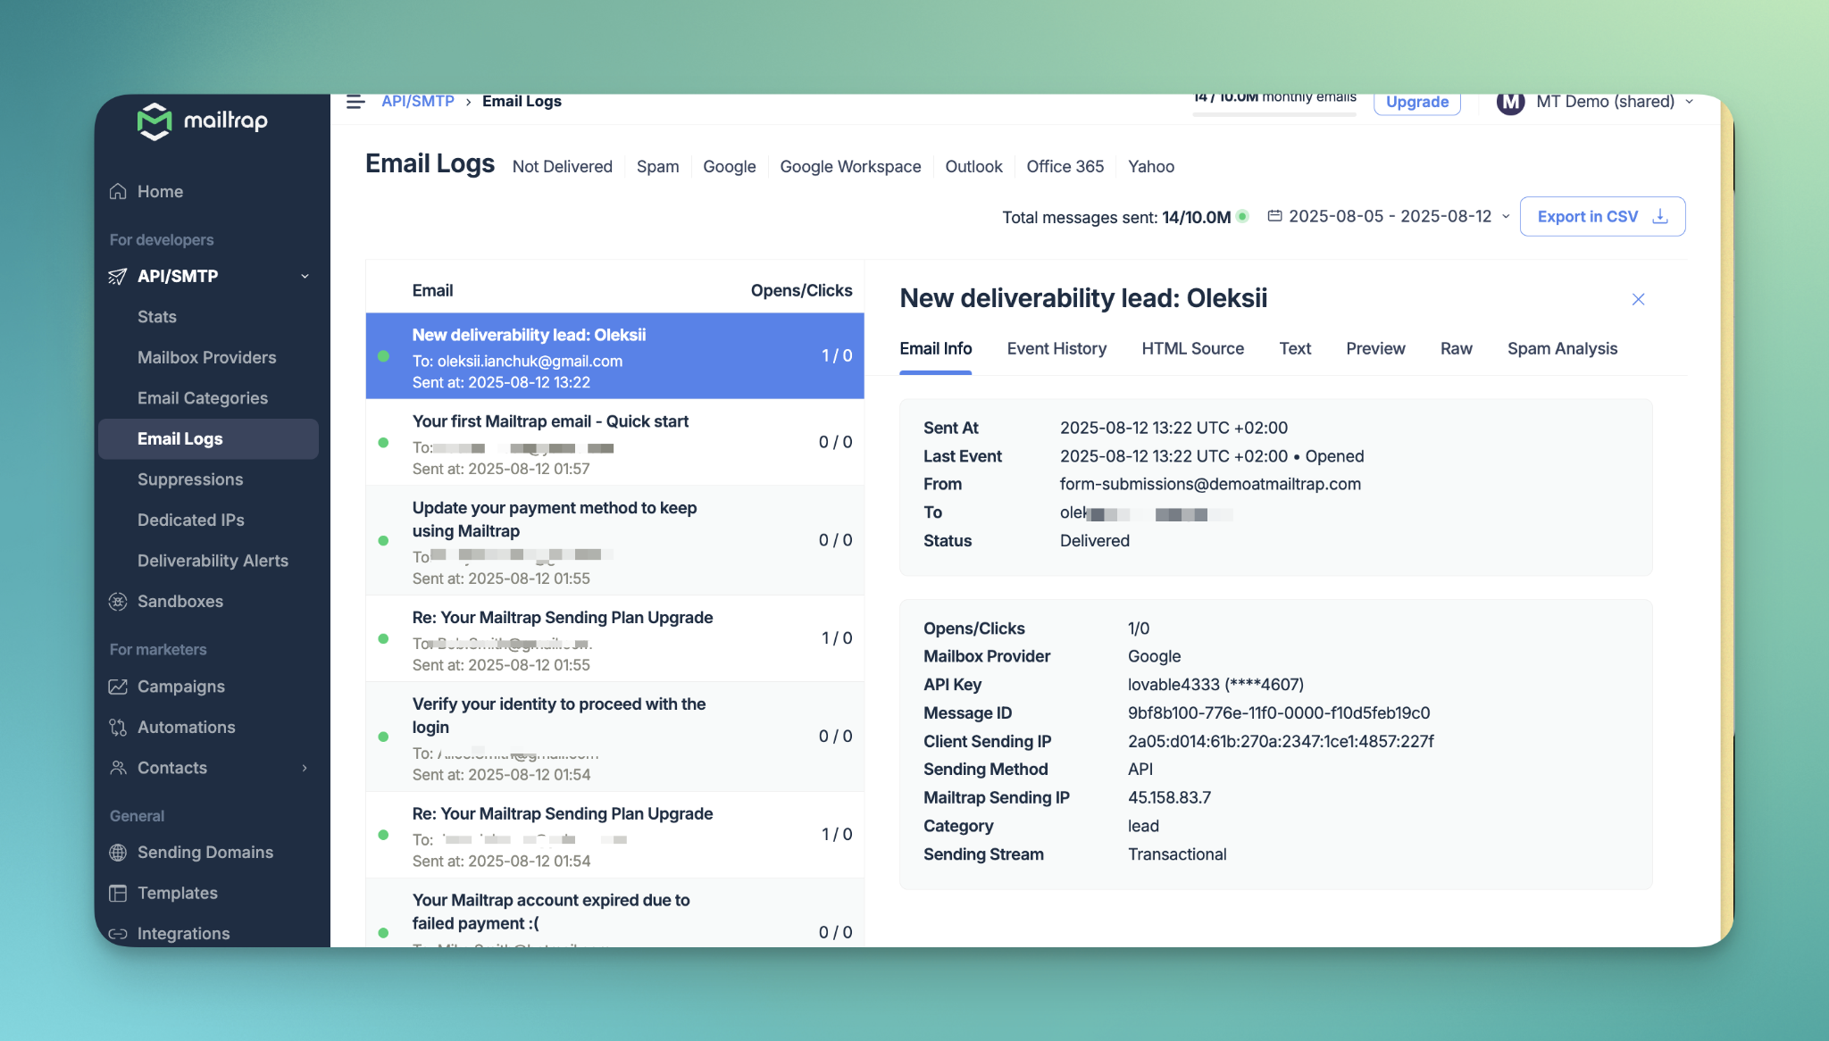
Task: Open the Spam Analysis tab
Action: (x=1562, y=349)
